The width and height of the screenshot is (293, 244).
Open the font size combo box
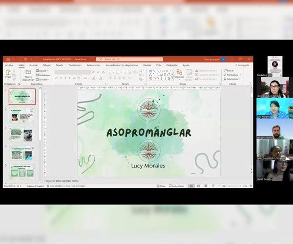pyautogui.click(x=87, y=72)
